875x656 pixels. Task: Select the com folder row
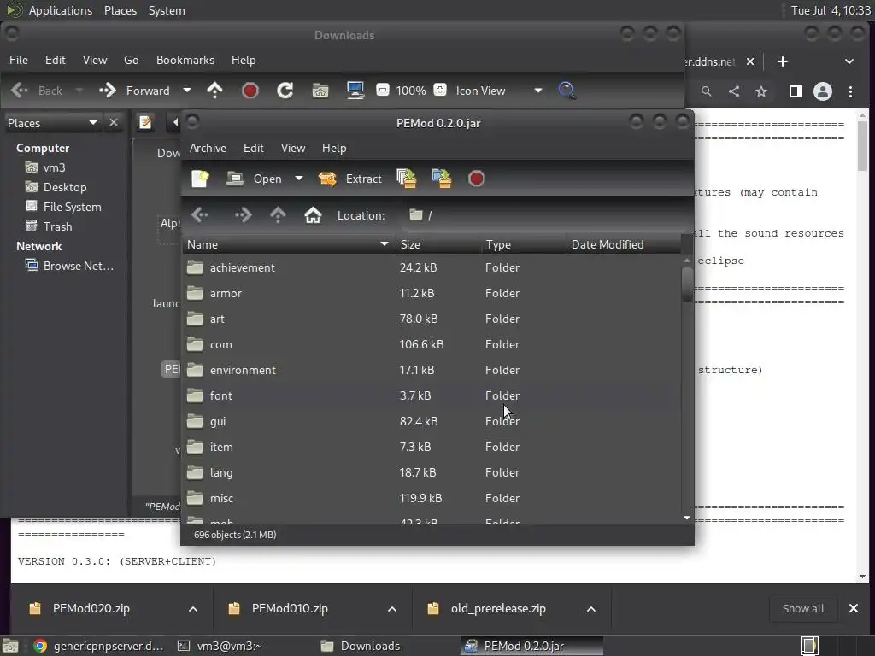pyautogui.click(x=432, y=345)
